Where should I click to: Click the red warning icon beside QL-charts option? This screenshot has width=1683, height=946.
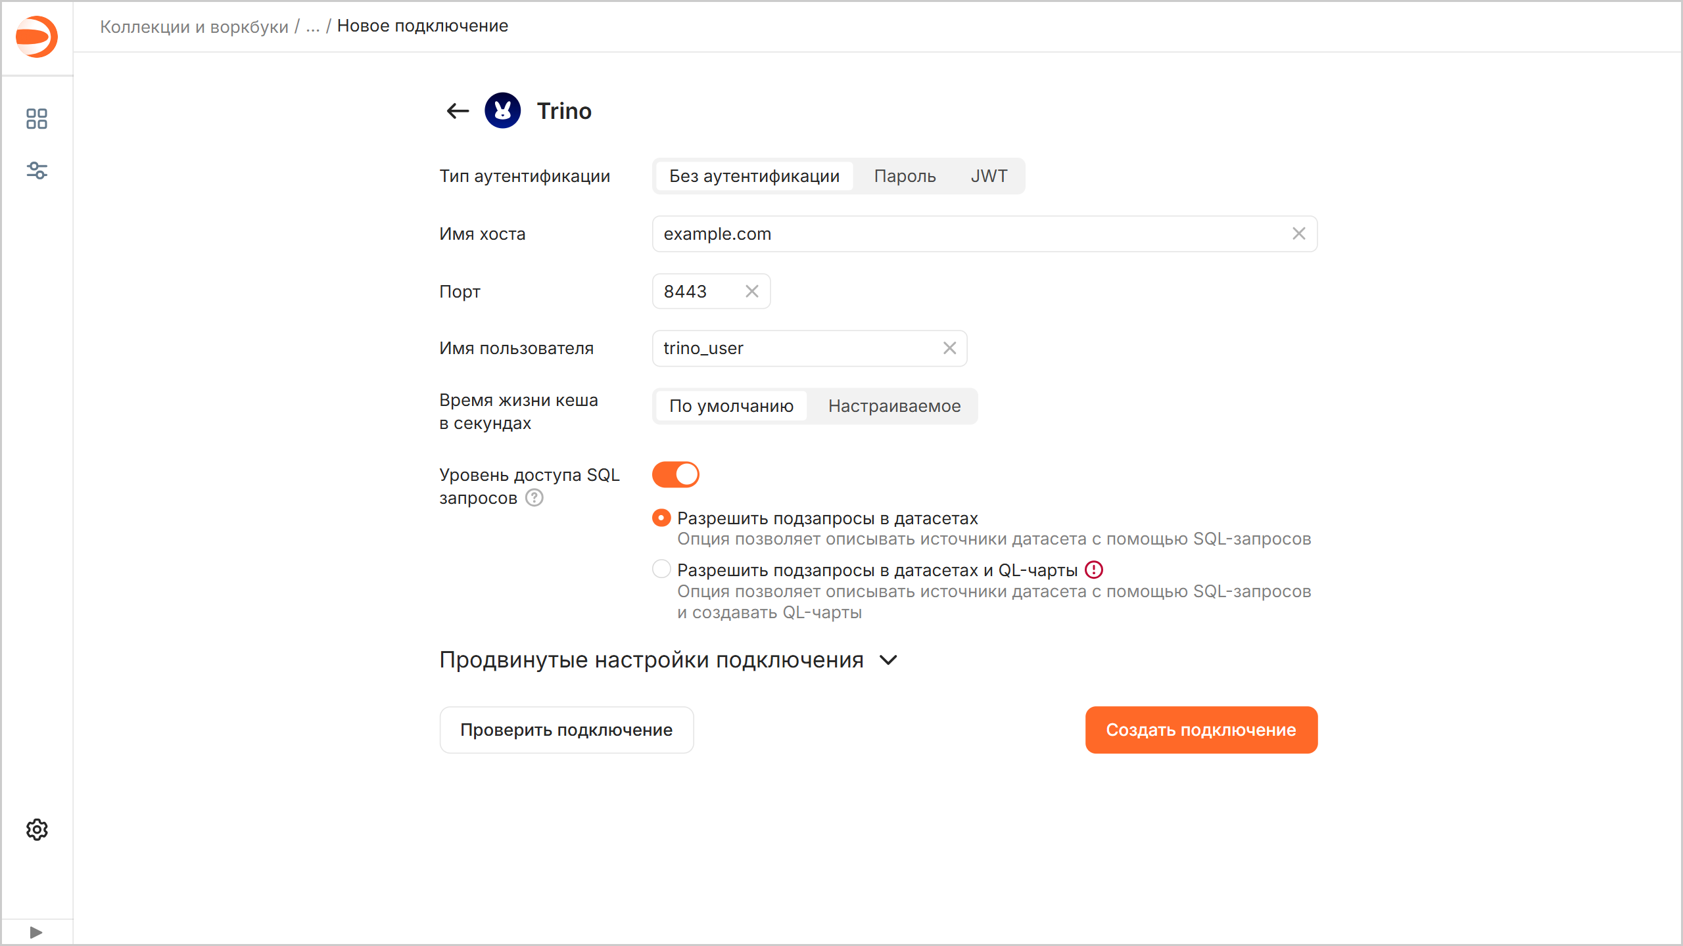click(x=1094, y=570)
